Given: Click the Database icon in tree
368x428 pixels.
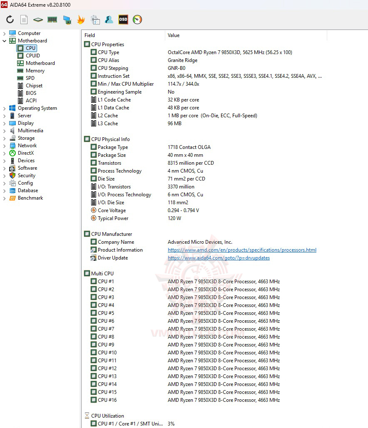Looking at the screenshot, I should [x=12, y=190].
